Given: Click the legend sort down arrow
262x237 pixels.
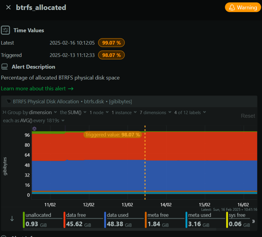Looking at the screenshot, I should [12, 219].
